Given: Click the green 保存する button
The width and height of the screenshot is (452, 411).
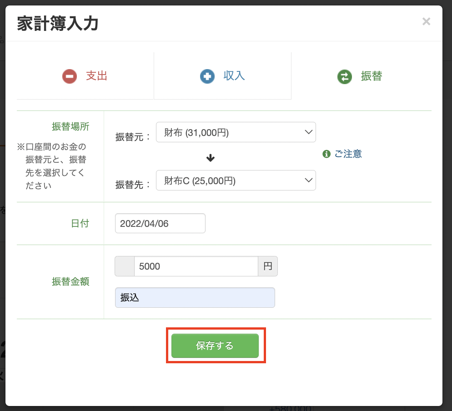Looking at the screenshot, I should (x=215, y=346).
